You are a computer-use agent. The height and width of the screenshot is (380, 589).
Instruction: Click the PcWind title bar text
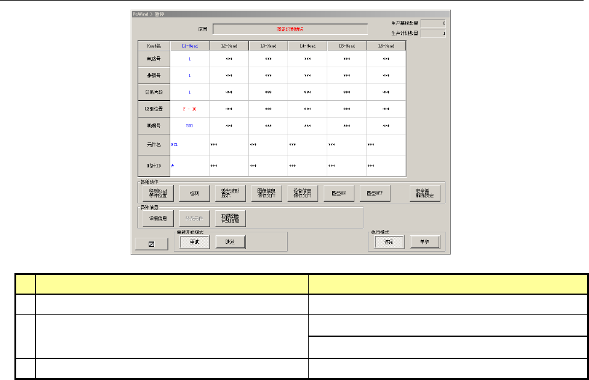tap(149, 14)
